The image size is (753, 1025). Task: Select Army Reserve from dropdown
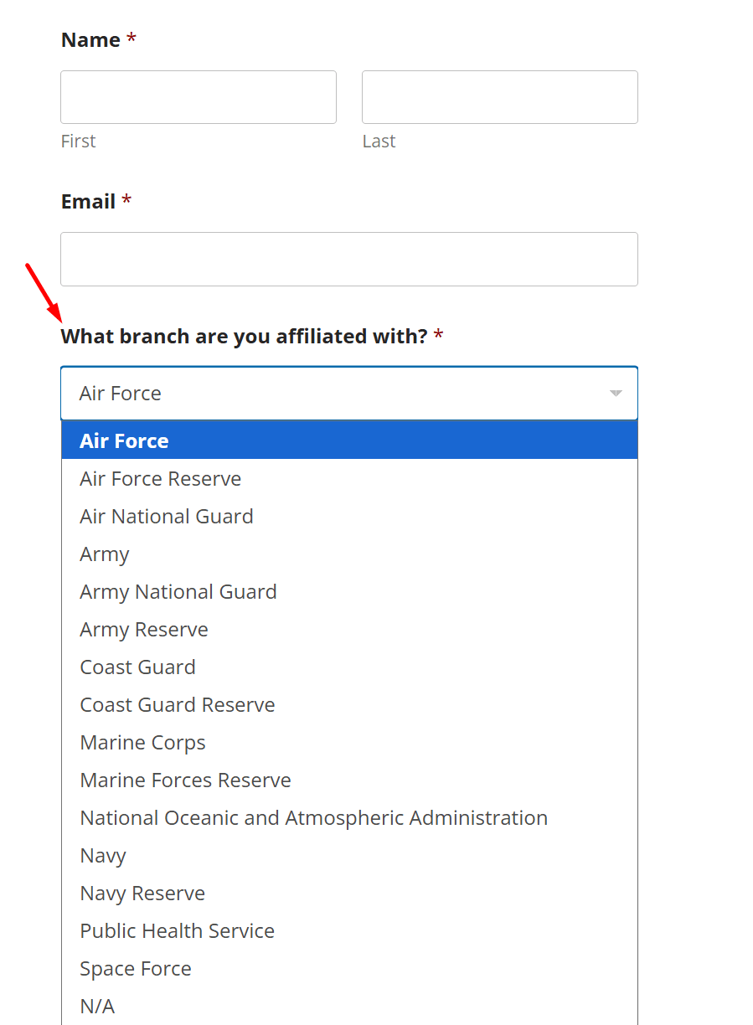[143, 629]
